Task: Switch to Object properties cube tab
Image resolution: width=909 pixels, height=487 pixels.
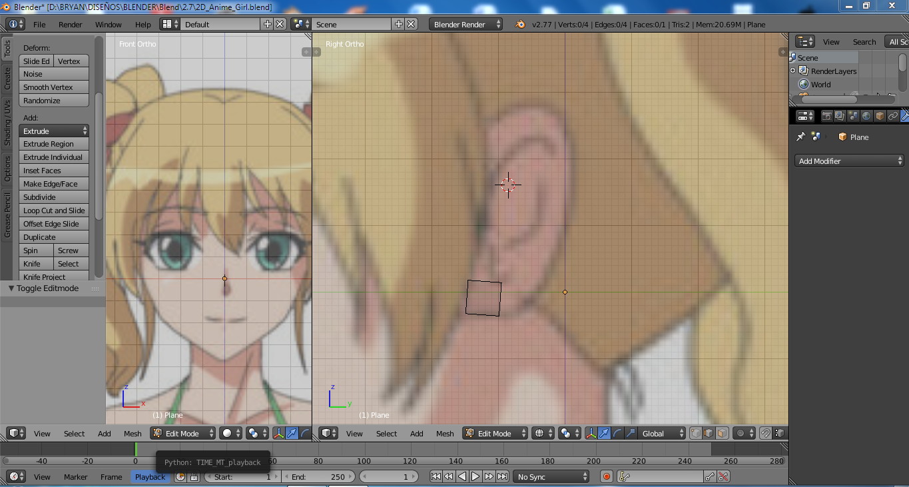Action: click(880, 116)
